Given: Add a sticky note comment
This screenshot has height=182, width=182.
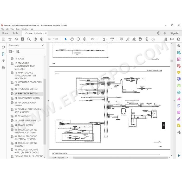Looking at the screenshot, I should [x=121, y=39].
